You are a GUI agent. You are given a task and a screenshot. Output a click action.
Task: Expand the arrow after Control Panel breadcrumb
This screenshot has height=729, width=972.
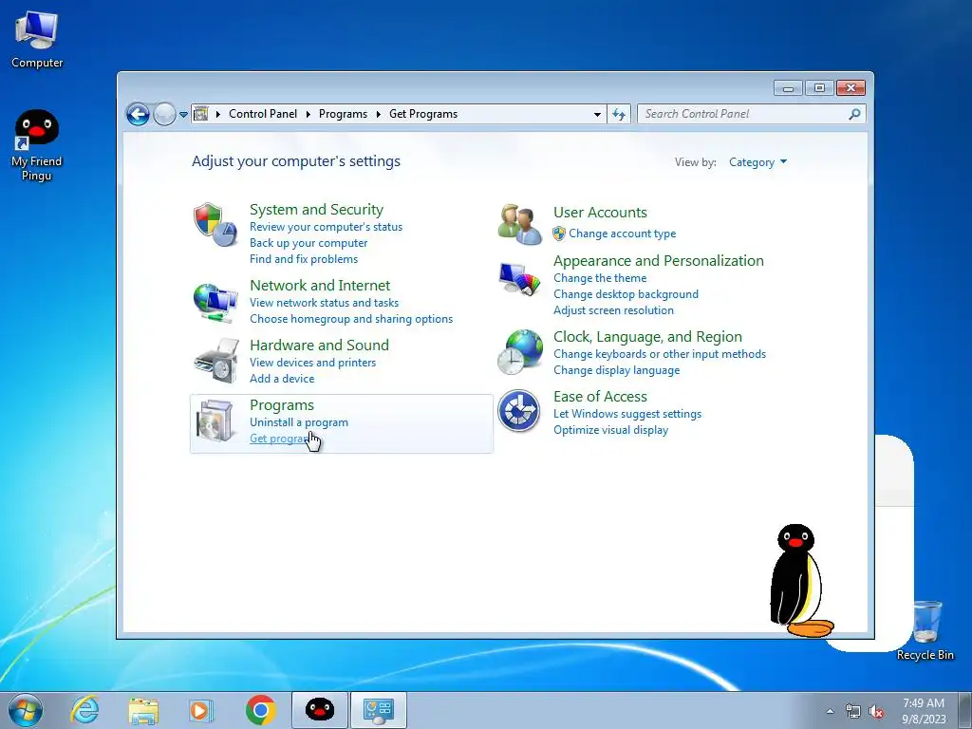pos(308,114)
